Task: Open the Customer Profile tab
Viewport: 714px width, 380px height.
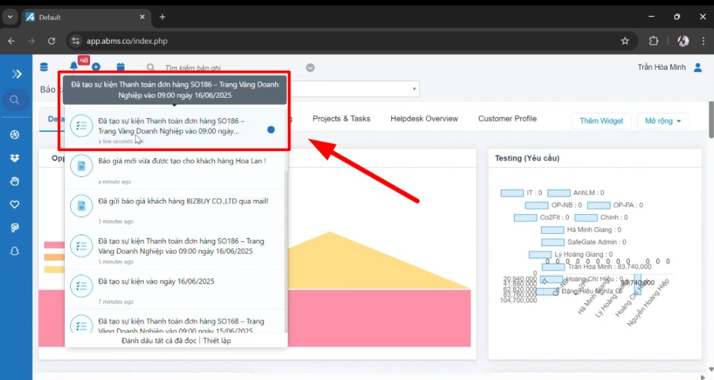Action: point(507,118)
